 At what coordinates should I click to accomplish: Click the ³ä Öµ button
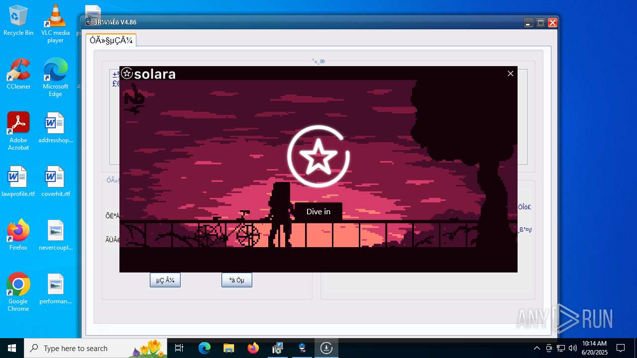[x=237, y=280]
